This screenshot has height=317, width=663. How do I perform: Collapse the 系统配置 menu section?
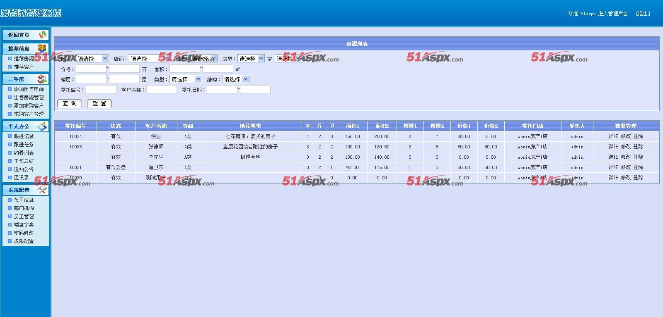[x=26, y=190]
